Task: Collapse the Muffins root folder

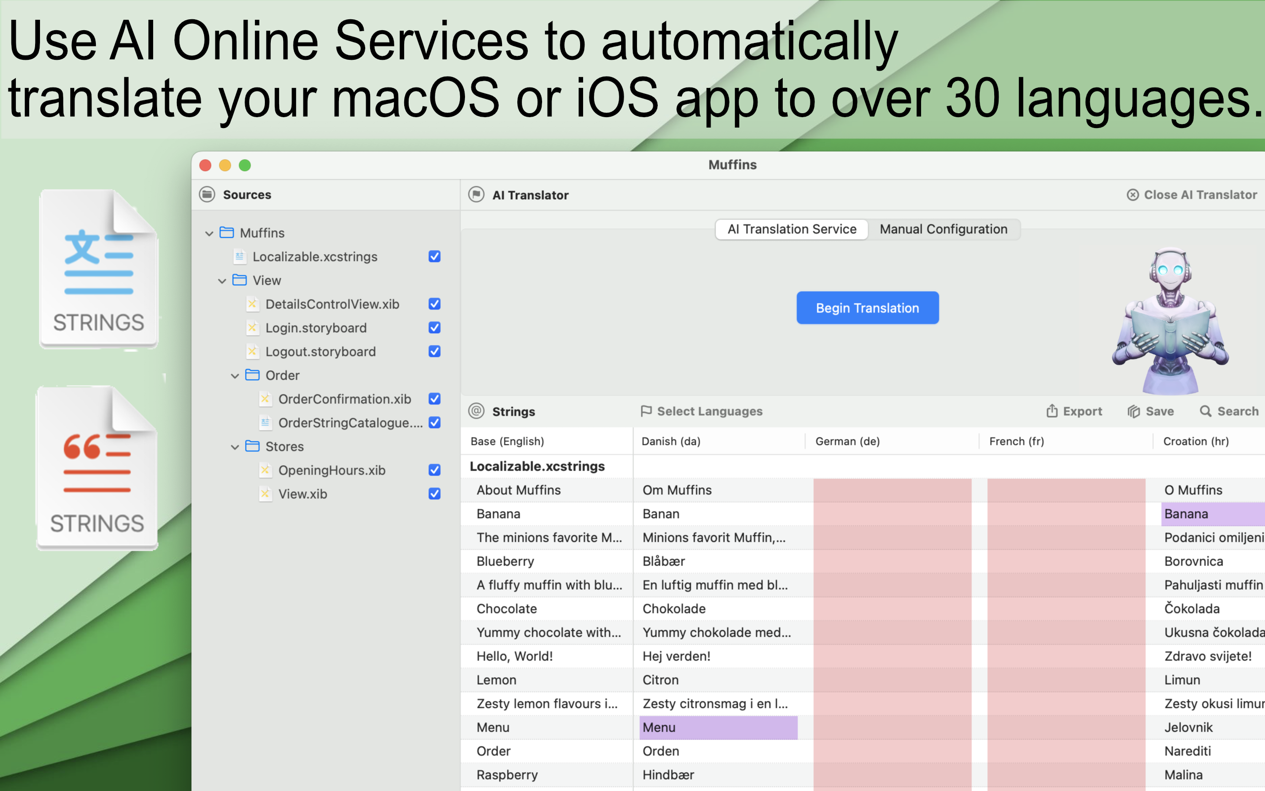Action: pos(209,233)
